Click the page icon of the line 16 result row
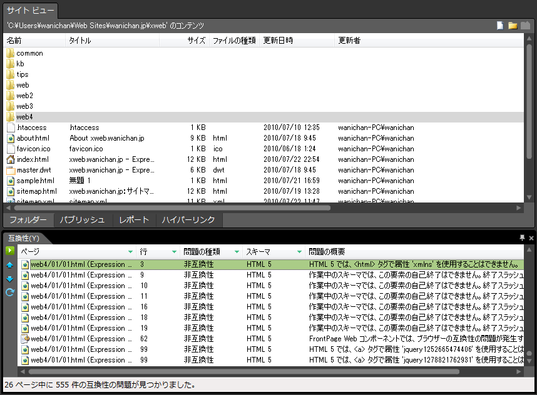This screenshot has width=537, height=395. pyautogui.click(x=25, y=307)
